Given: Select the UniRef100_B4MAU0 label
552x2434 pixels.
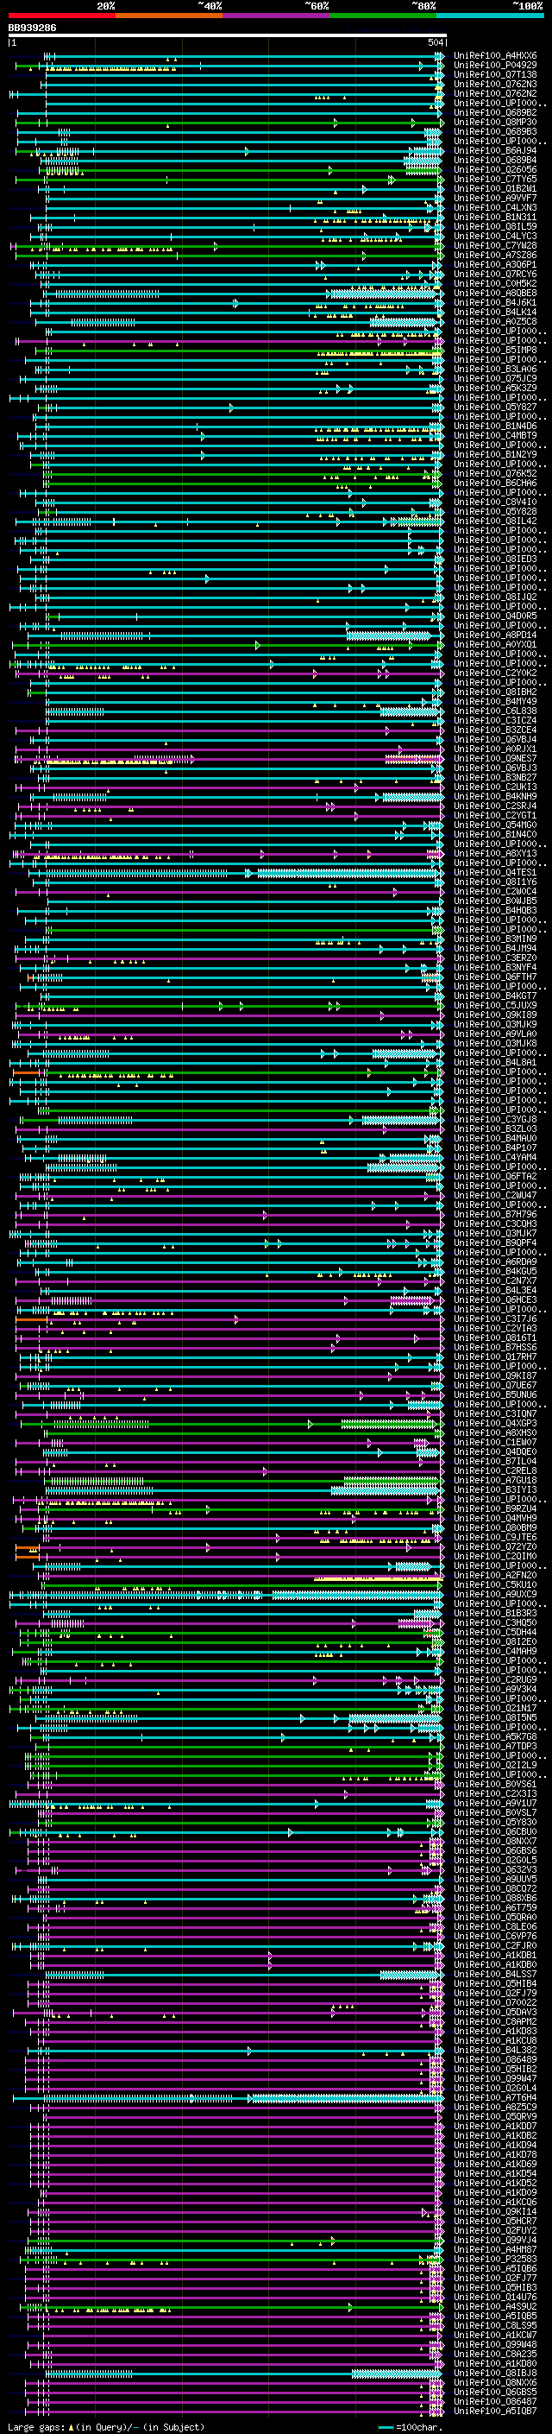Looking at the screenshot, I should pyautogui.click(x=495, y=1139).
